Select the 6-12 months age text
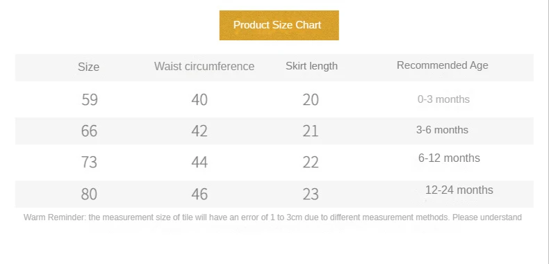Viewport: 549px width, 264px height. click(449, 158)
